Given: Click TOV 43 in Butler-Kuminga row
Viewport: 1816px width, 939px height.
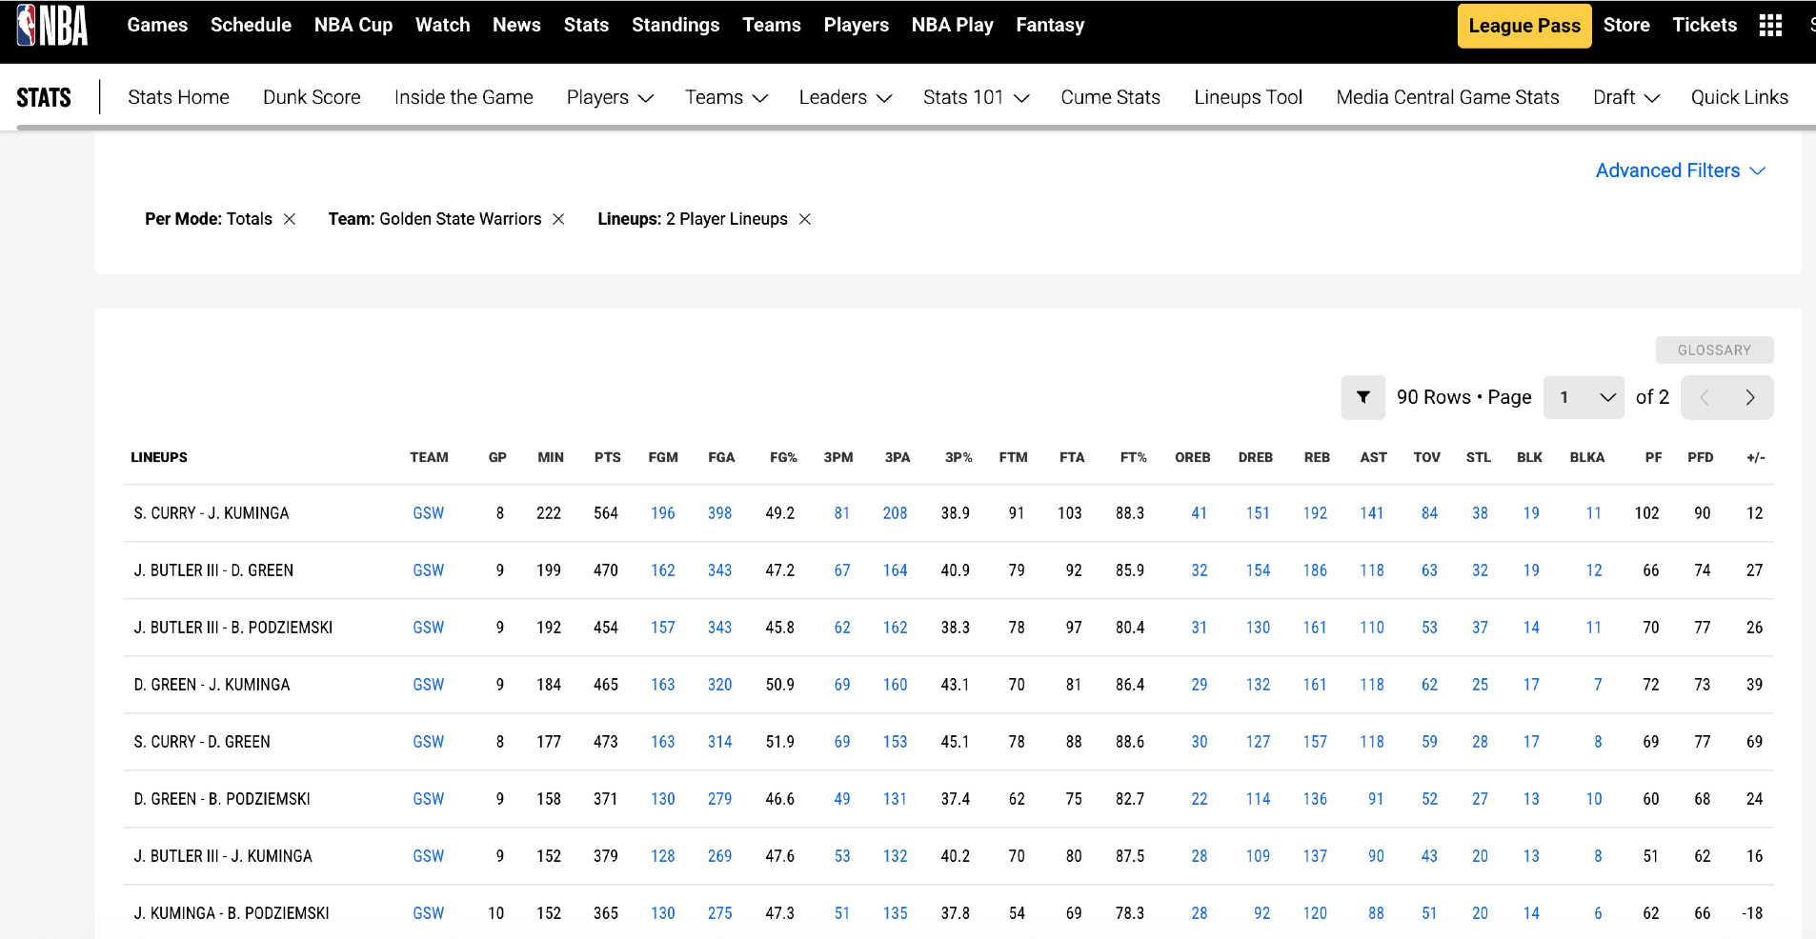Looking at the screenshot, I should 1429,856.
